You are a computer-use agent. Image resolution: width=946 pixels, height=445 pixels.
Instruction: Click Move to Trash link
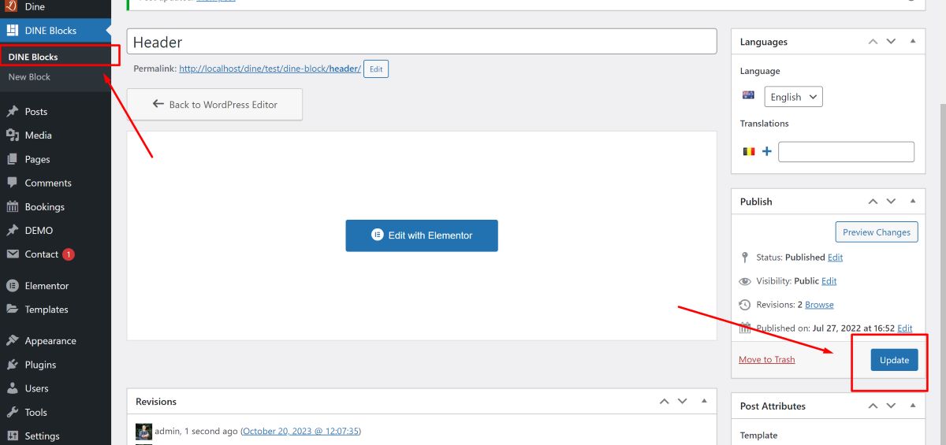point(767,360)
